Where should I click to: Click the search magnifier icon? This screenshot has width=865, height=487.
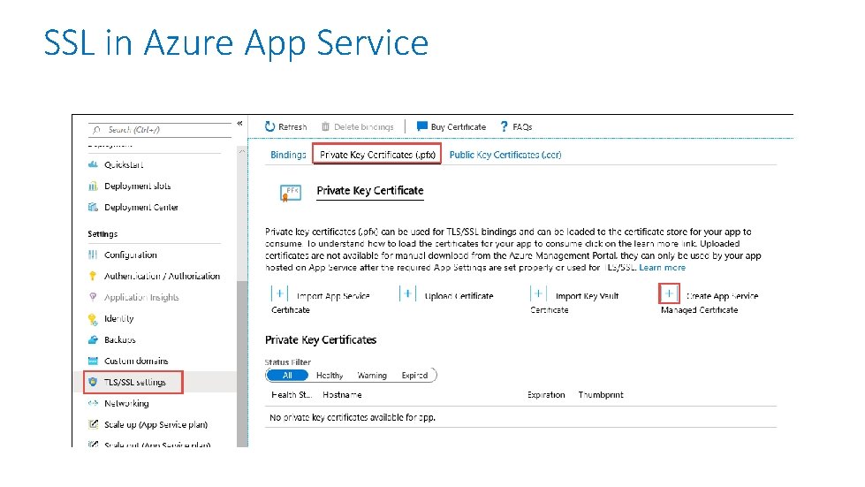[x=97, y=130]
